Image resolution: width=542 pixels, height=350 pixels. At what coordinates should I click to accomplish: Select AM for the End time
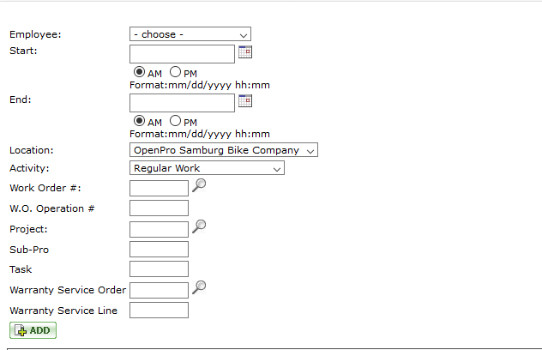coord(140,121)
